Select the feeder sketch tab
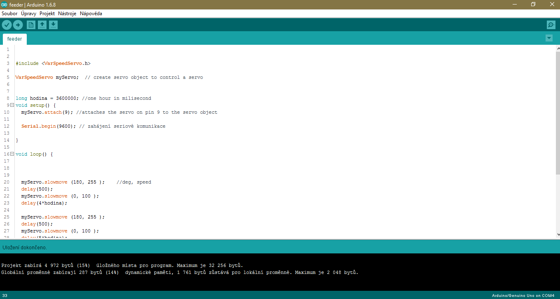560x299 pixels. [15, 39]
